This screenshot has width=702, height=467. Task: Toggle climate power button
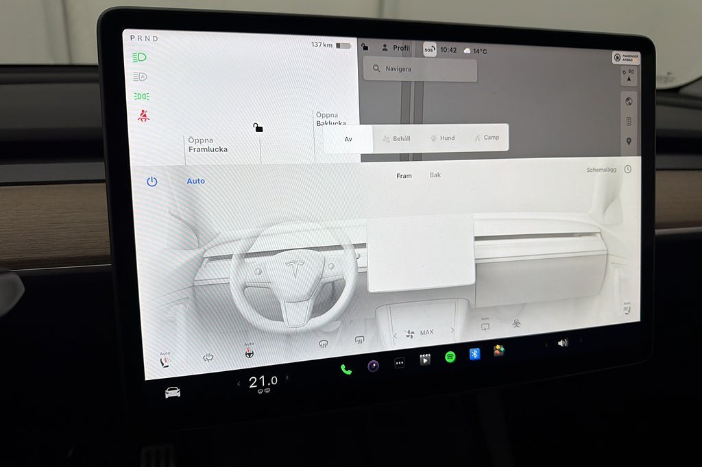pyautogui.click(x=152, y=181)
